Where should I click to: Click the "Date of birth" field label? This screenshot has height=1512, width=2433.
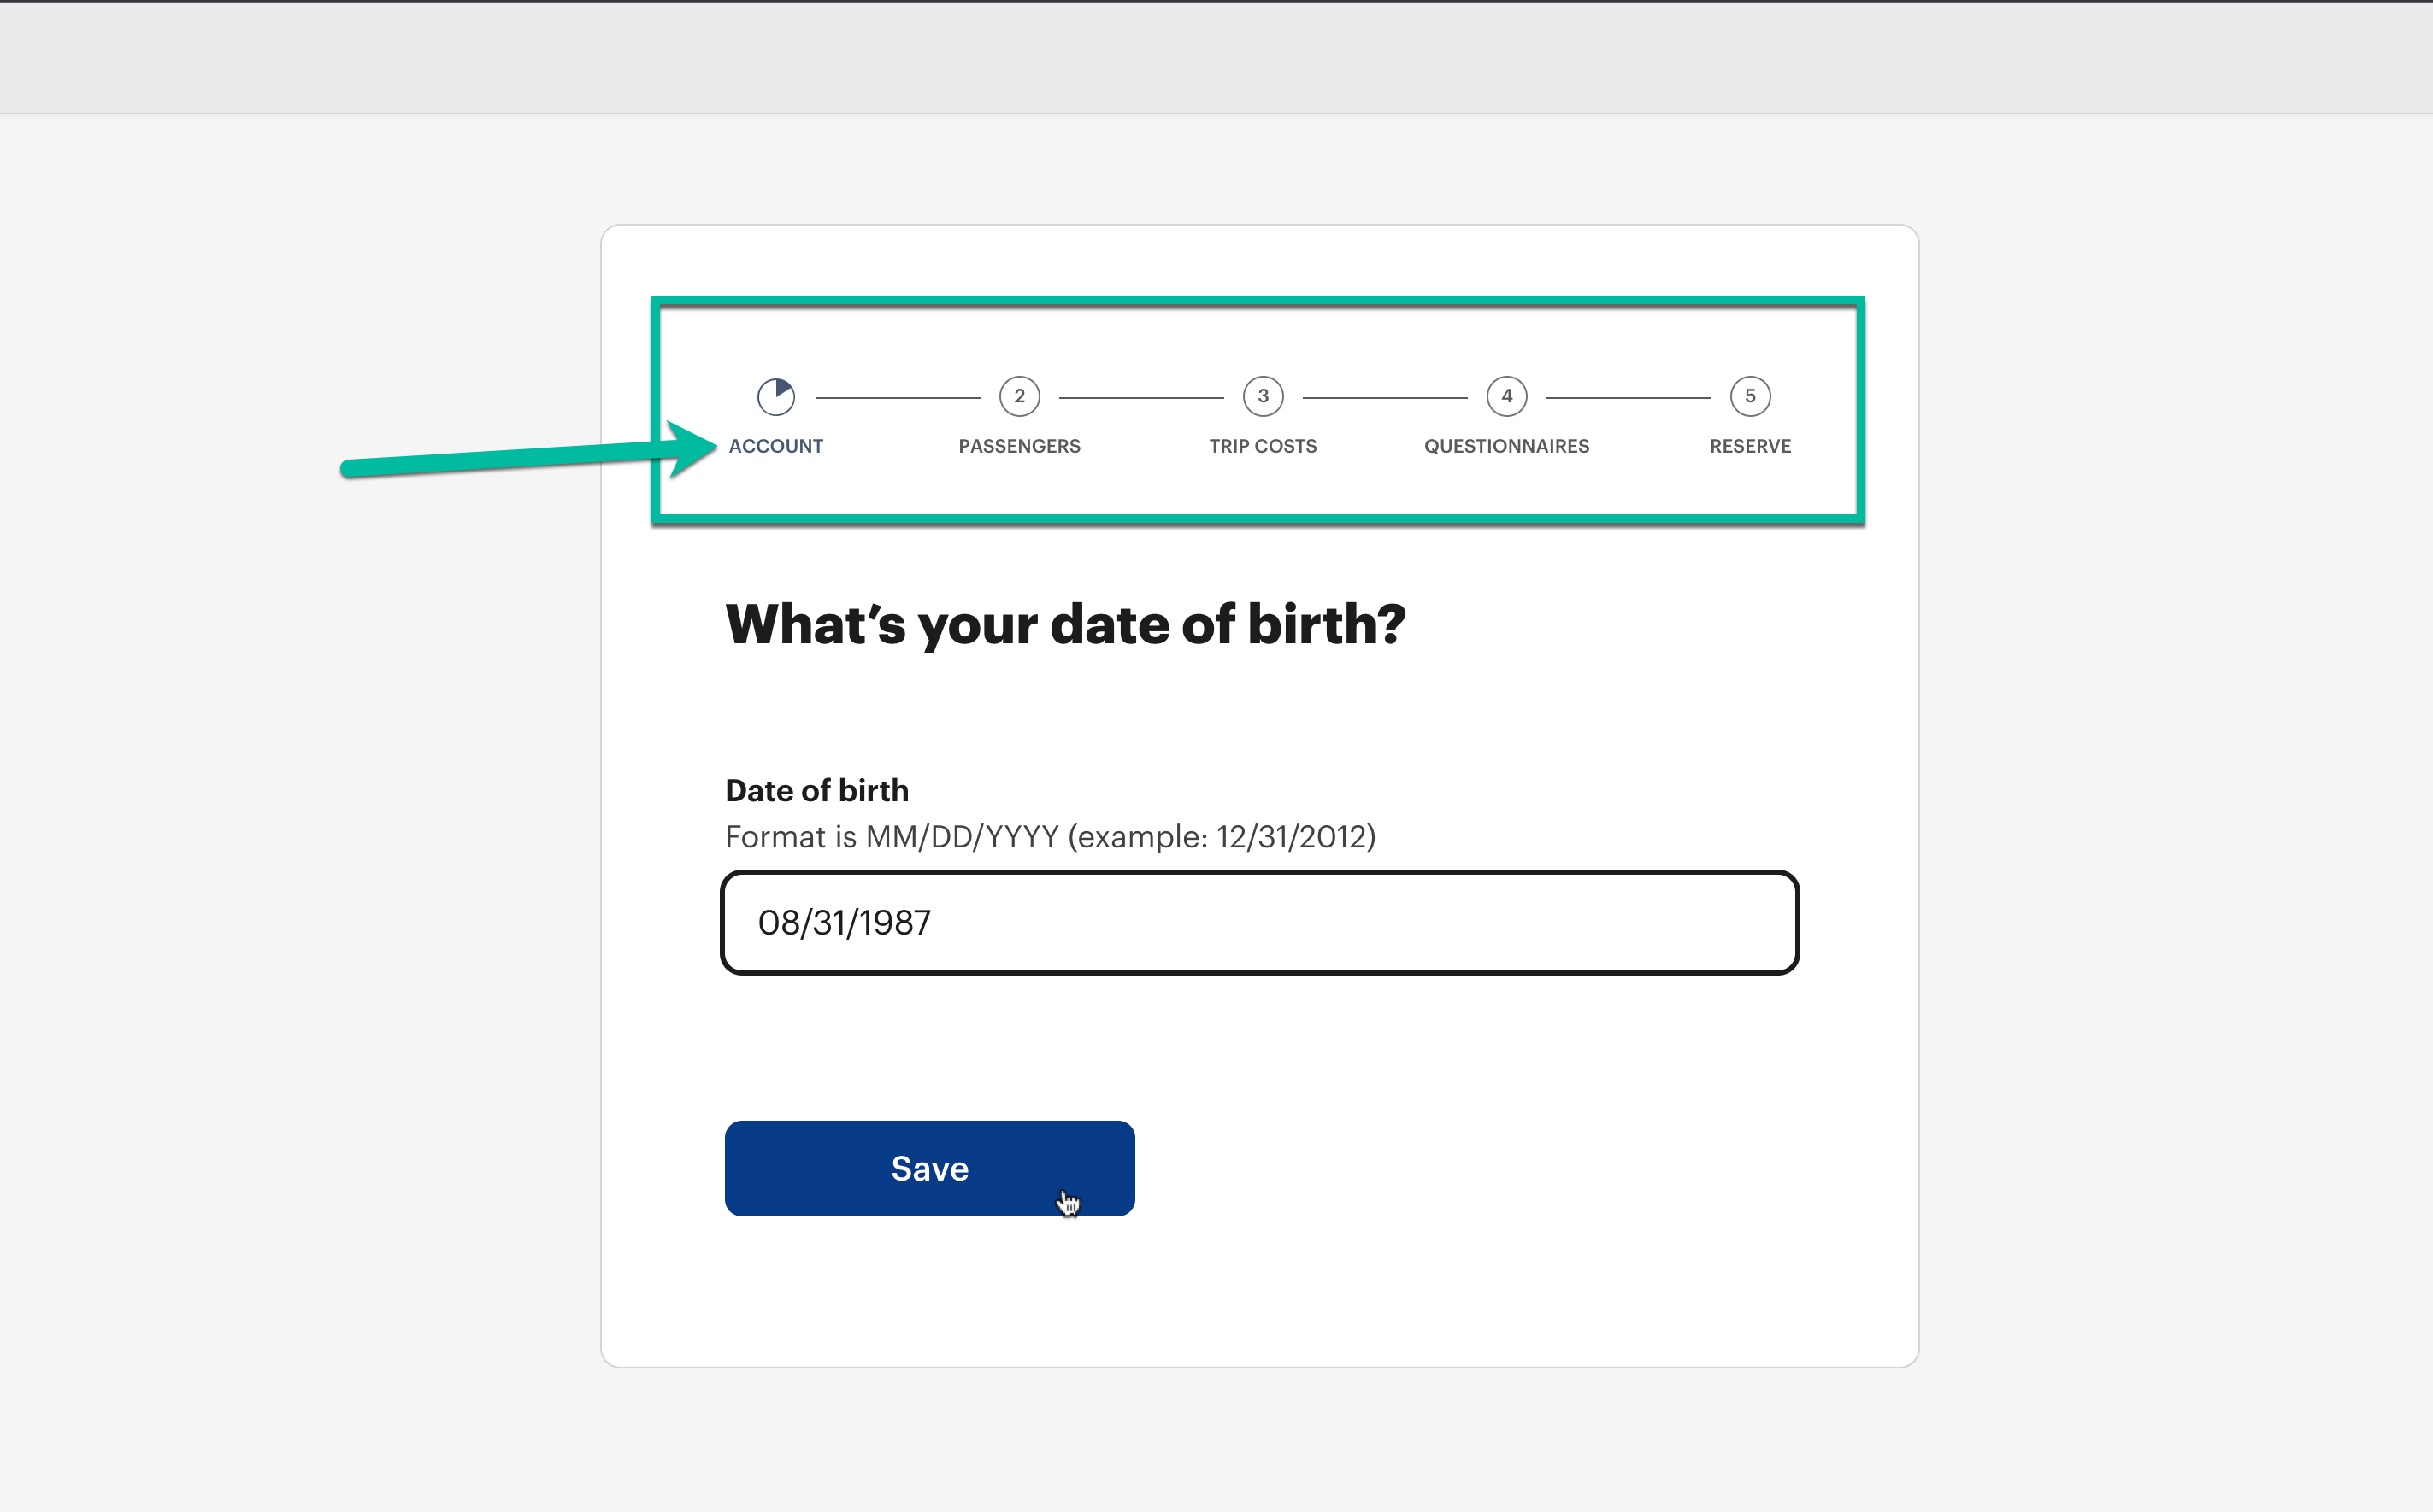coord(816,790)
